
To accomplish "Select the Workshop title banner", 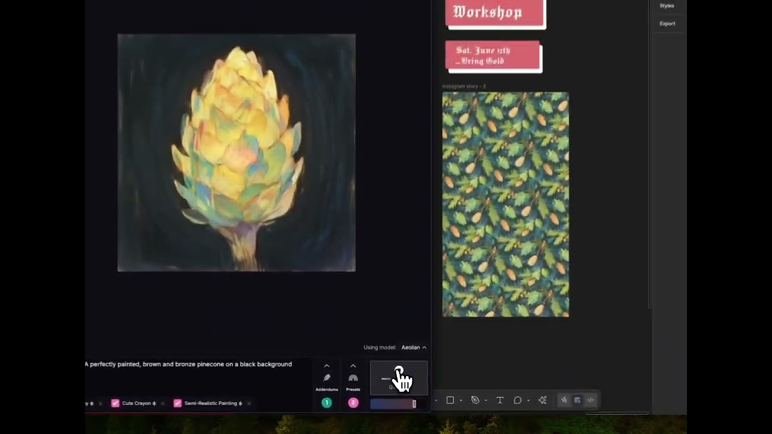I will 495,13.
